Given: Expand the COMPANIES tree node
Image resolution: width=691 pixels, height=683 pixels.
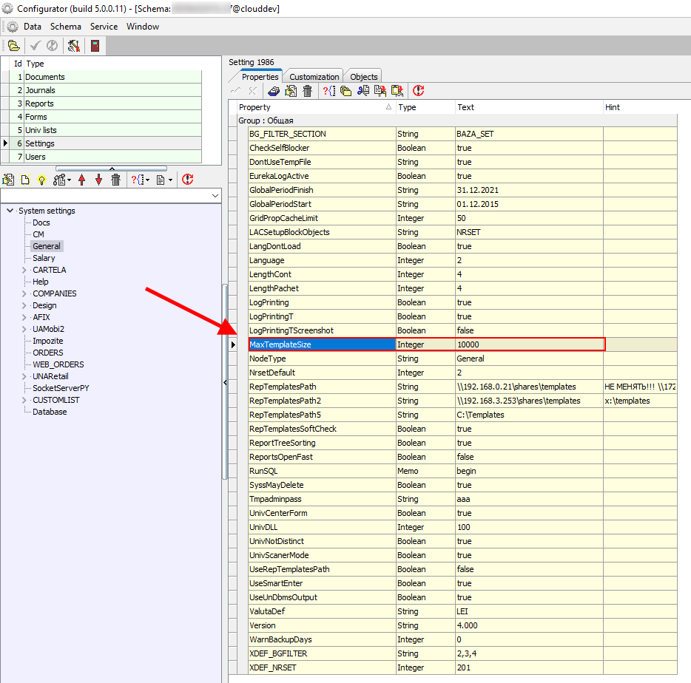Looking at the screenshot, I should [x=24, y=293].
